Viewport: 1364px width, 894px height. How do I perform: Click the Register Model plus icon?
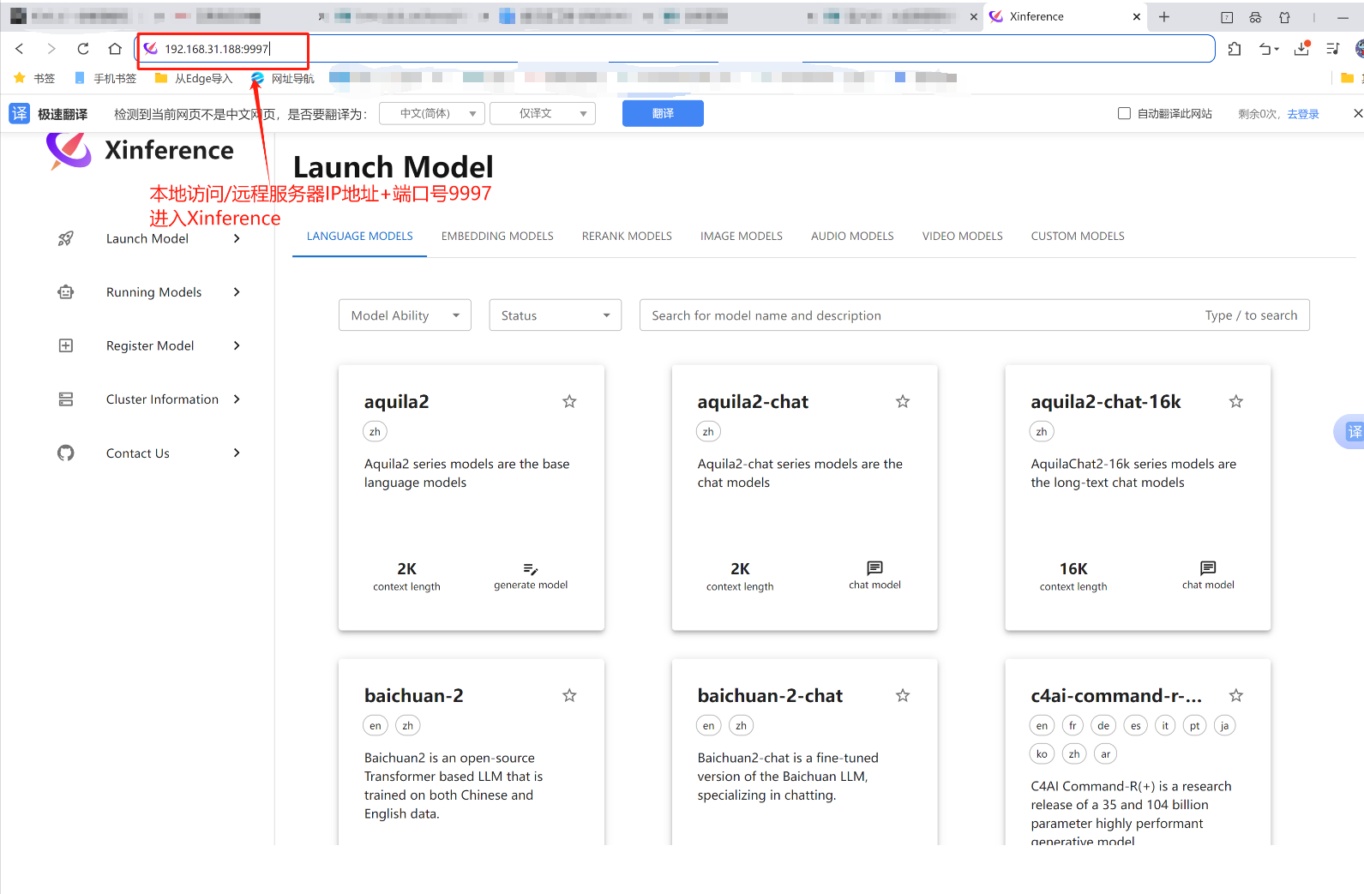tap(65, 345)
